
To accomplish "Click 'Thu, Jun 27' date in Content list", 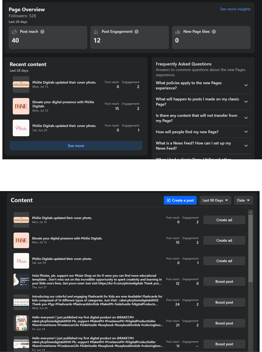I will [x=39, y=287].
